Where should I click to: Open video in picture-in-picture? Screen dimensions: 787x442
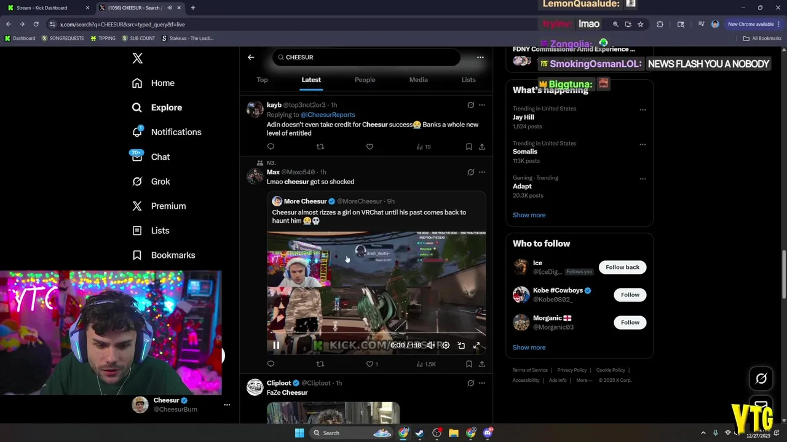(461, 345)
